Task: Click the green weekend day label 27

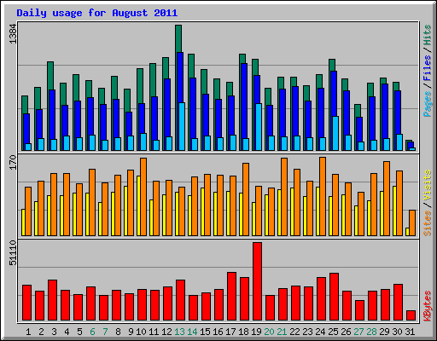Action: pyautogui.click(x=358, y=332)
